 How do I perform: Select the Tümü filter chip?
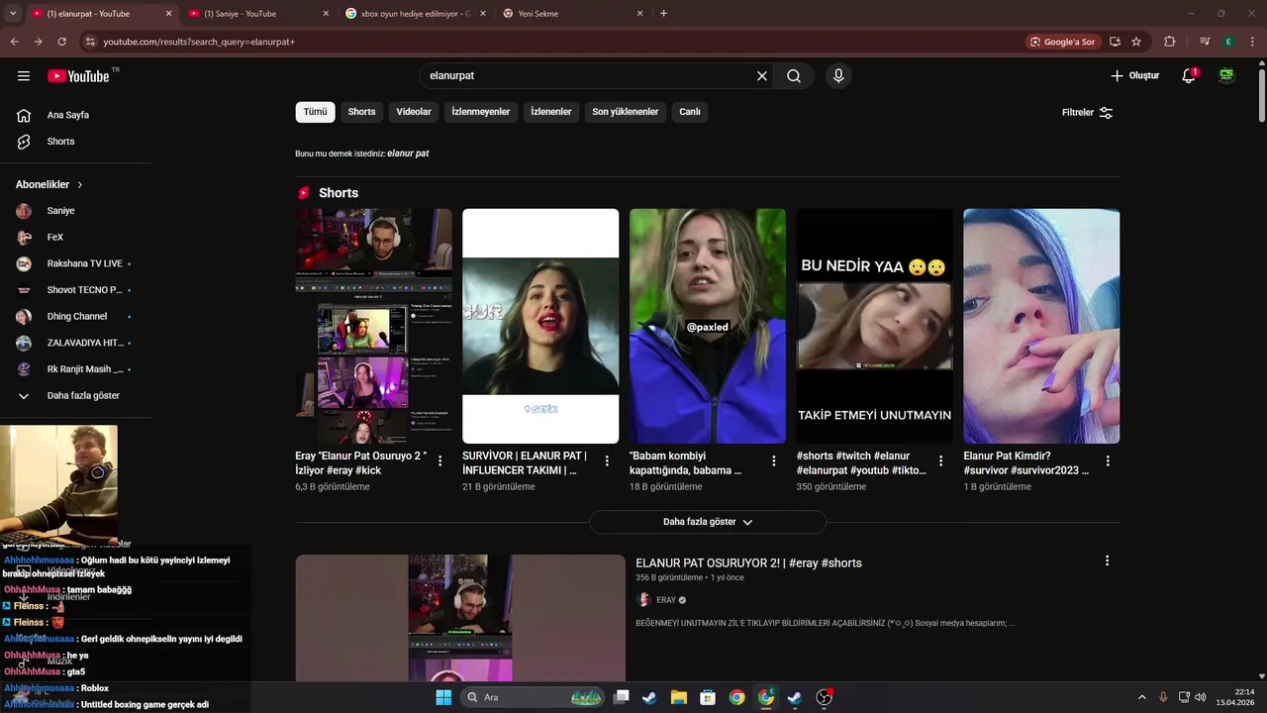click(x=315, y=112)
